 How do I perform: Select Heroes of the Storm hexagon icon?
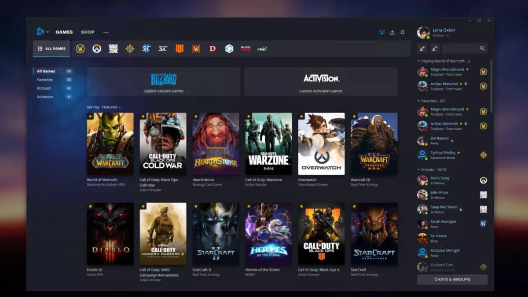pyautogui.click(x=229, y=49)
